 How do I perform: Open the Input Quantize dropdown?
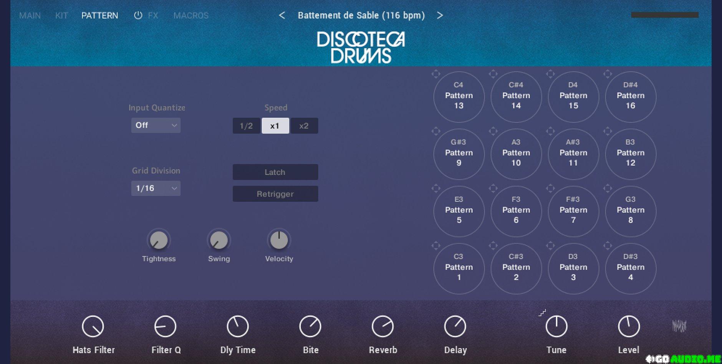click(x=156, y=125)
